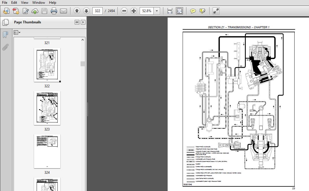Open the Attachments paperclip pane
This screenshot has height=191, width=309.
[5, 47]
